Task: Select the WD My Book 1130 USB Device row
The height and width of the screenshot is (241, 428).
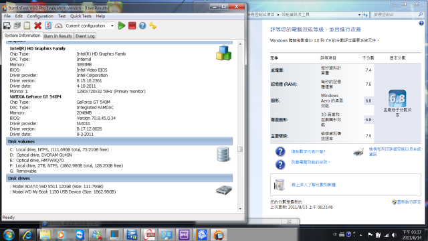Action: tap(63, 192)
